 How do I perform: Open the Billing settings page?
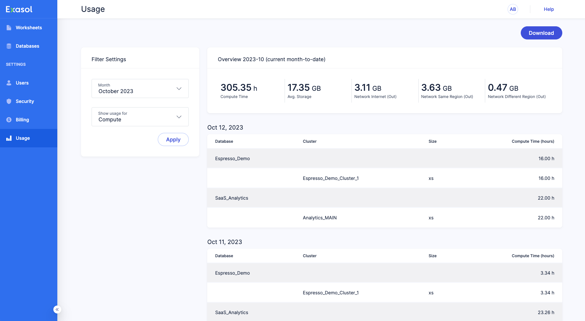[x=22, y=120]
